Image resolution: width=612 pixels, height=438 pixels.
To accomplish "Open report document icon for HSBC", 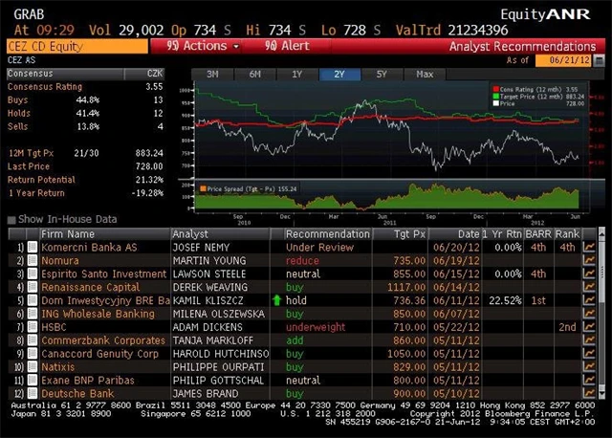I will pos(33,327).
